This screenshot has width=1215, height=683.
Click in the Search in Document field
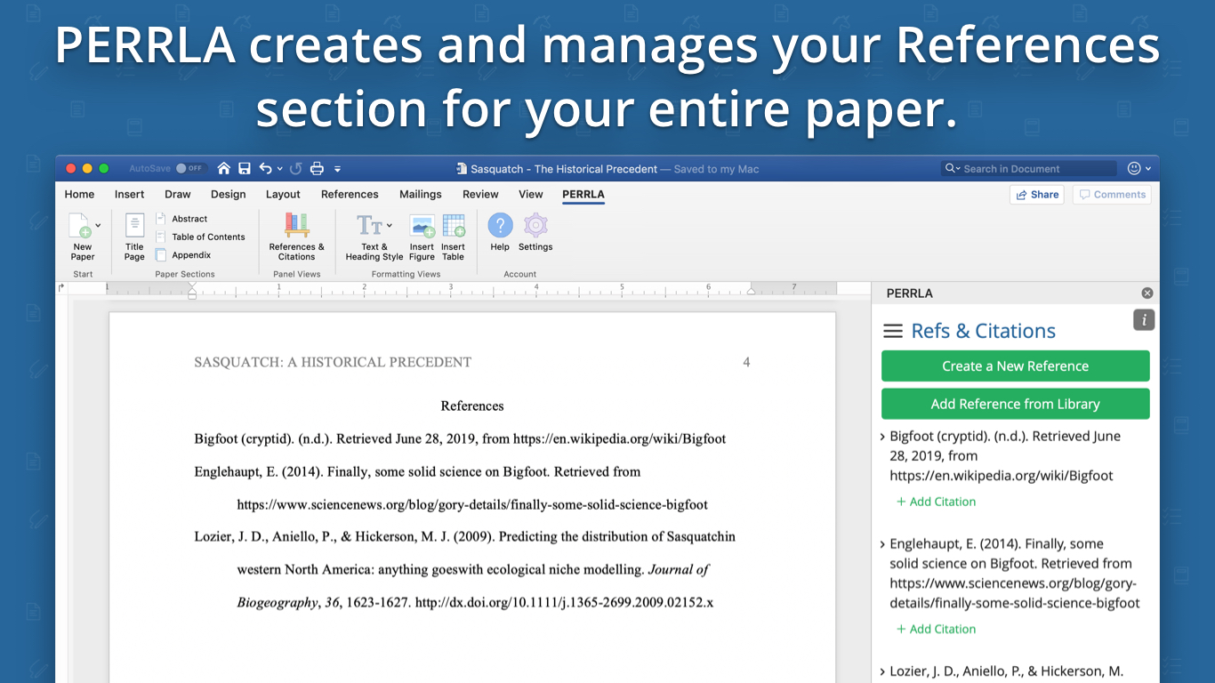[1028, 168]
